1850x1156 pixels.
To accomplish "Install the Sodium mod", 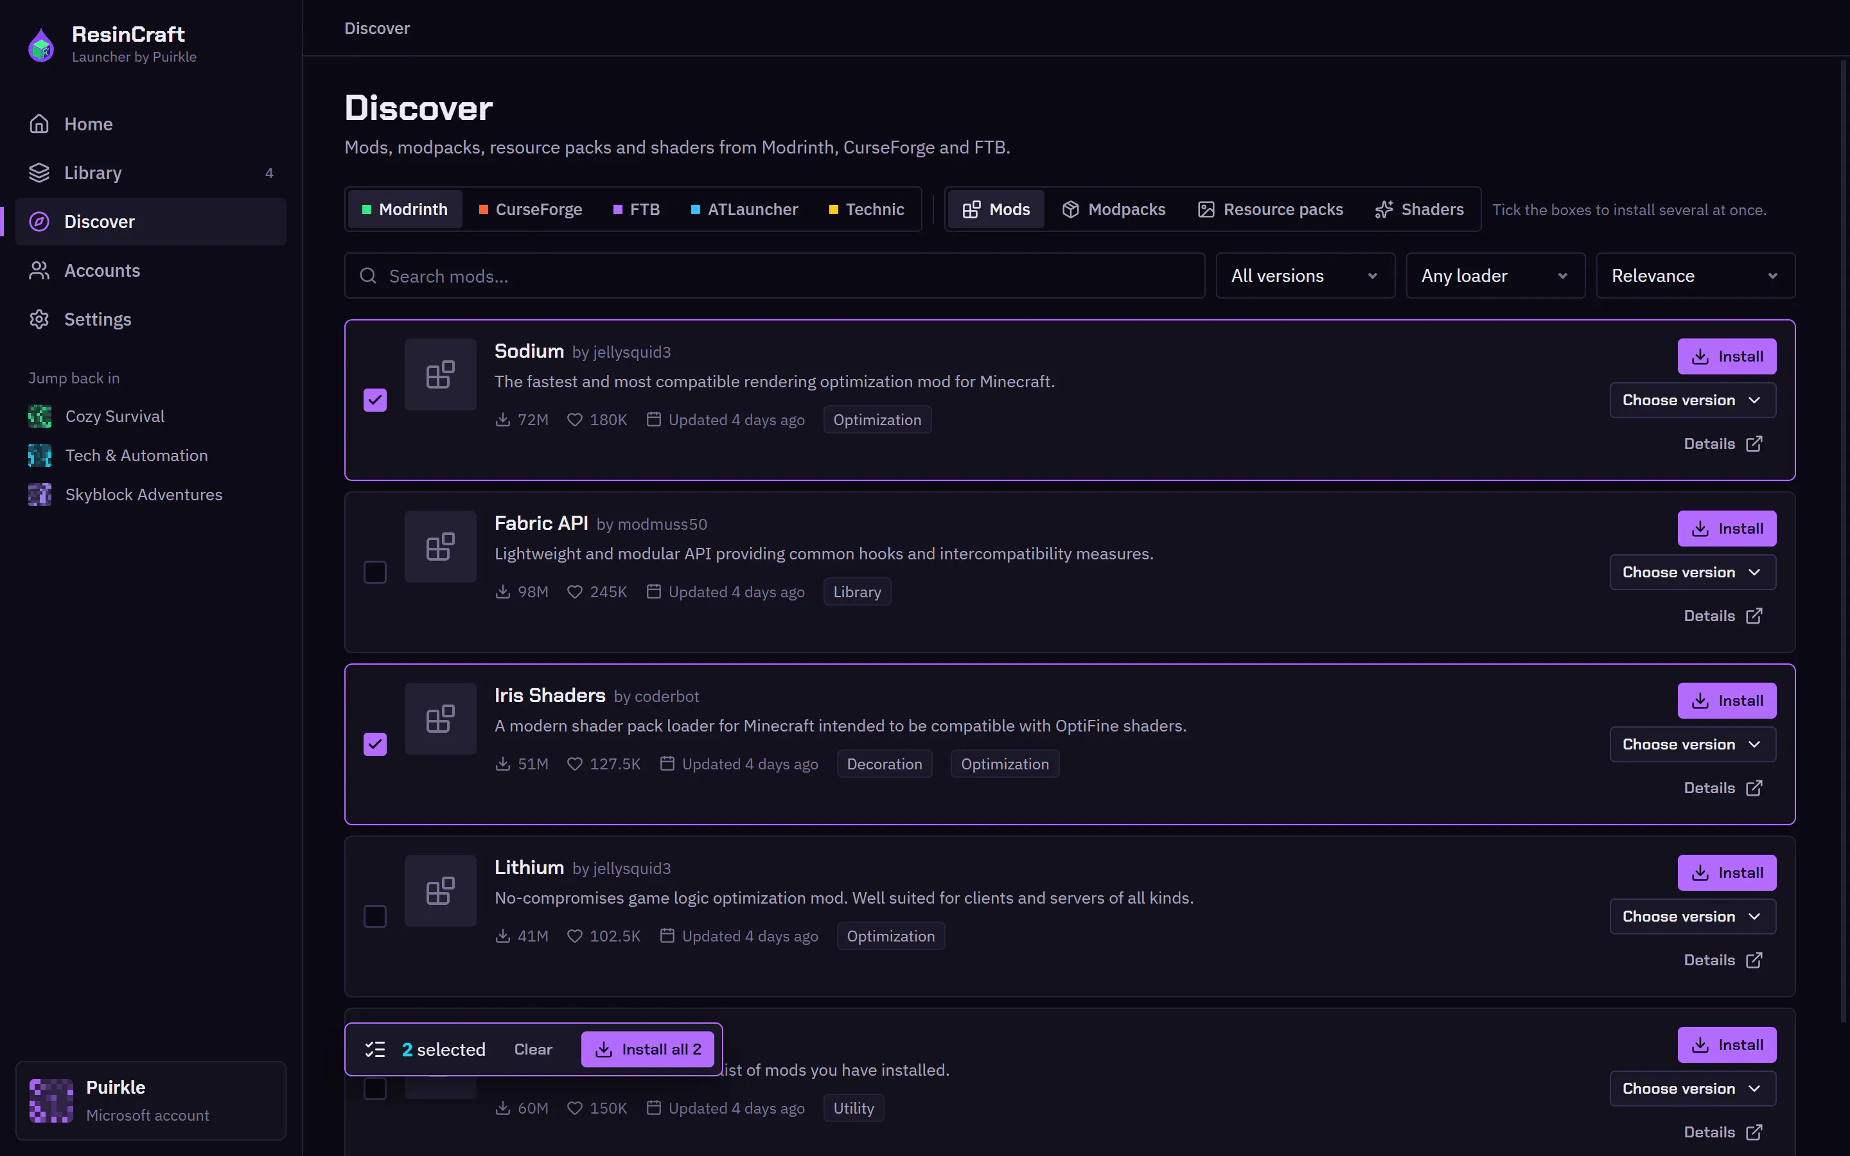I will (x=1726, y=357).
